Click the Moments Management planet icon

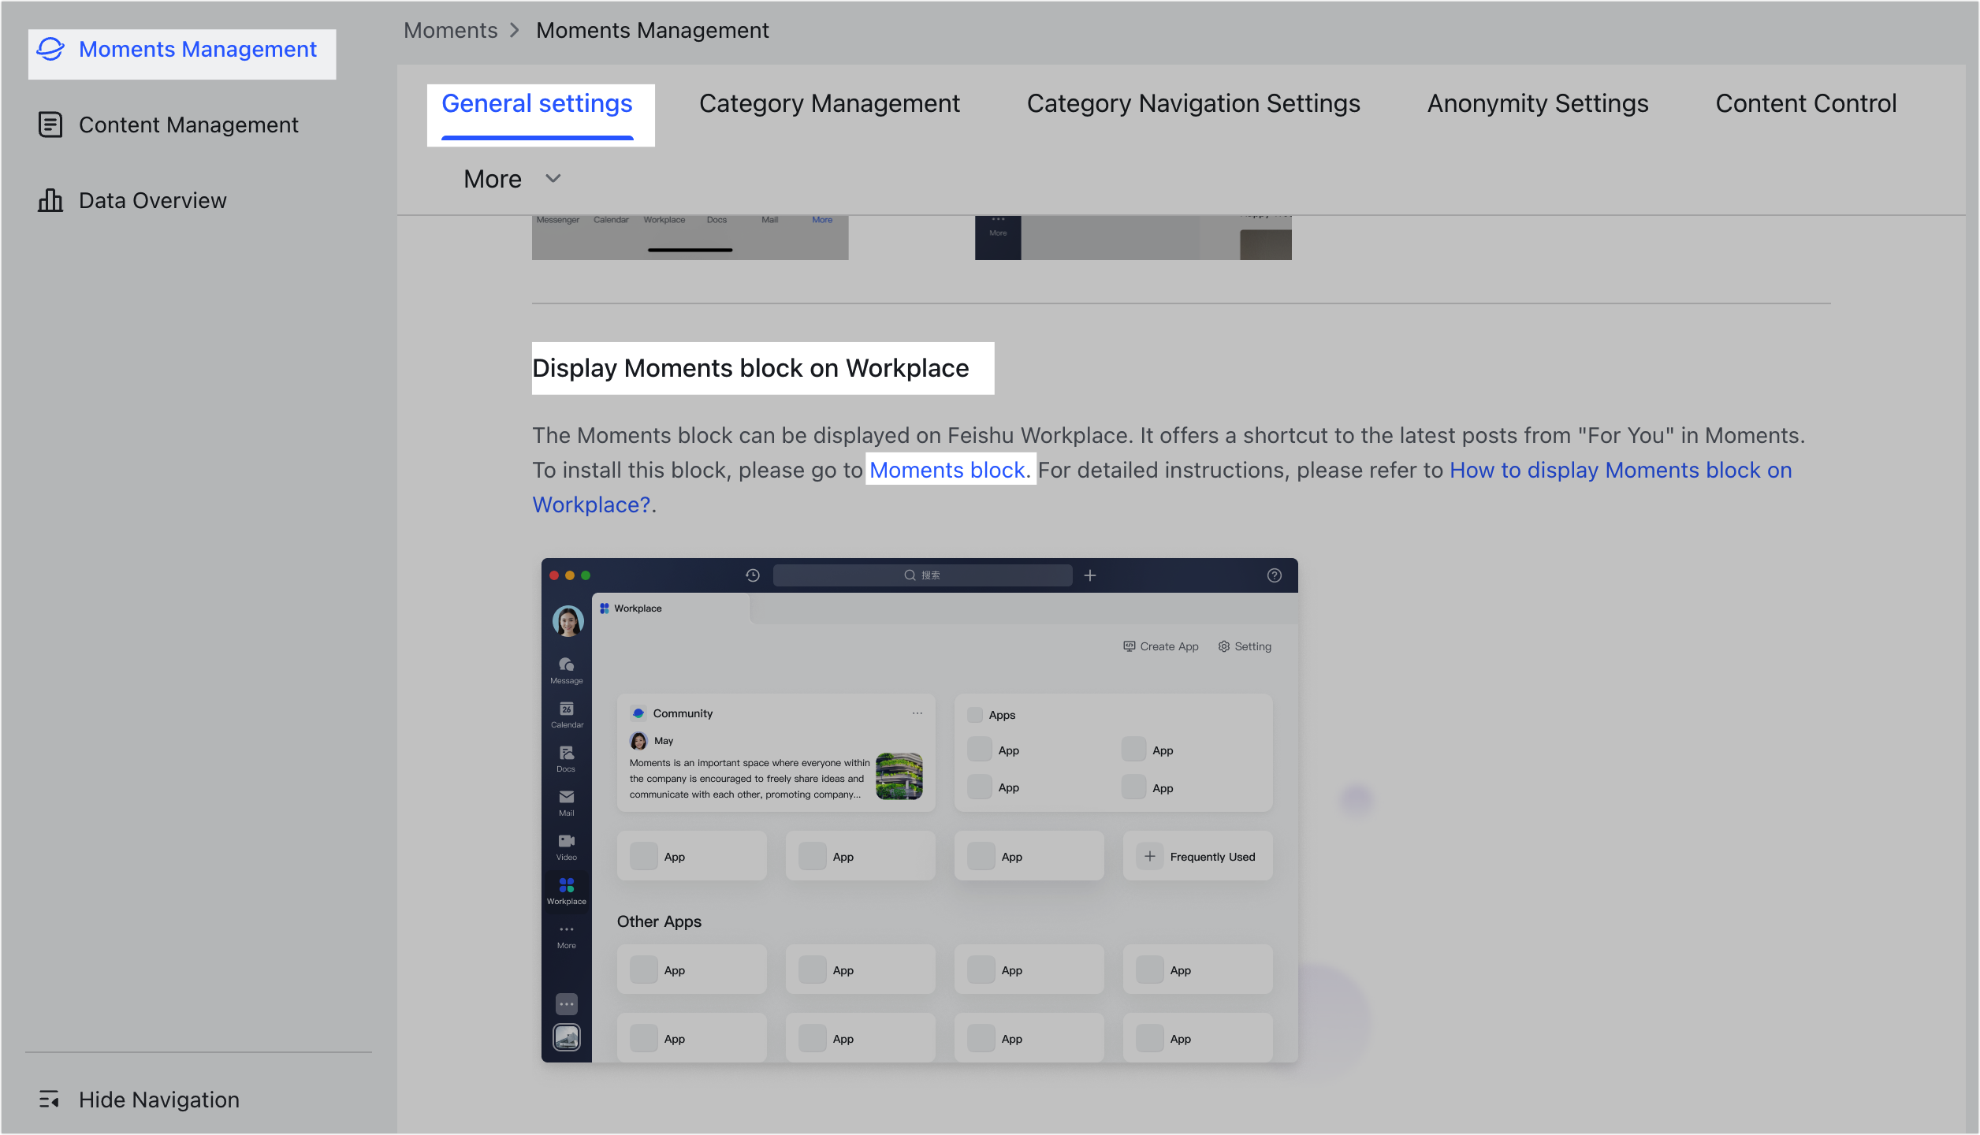(x=50, y=49)
